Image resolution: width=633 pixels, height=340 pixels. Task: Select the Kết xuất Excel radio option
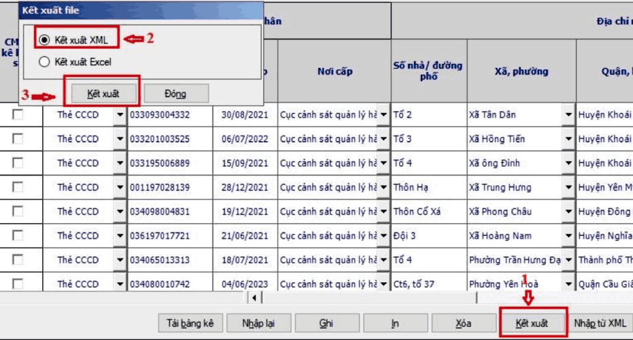(x=44, y=62)
